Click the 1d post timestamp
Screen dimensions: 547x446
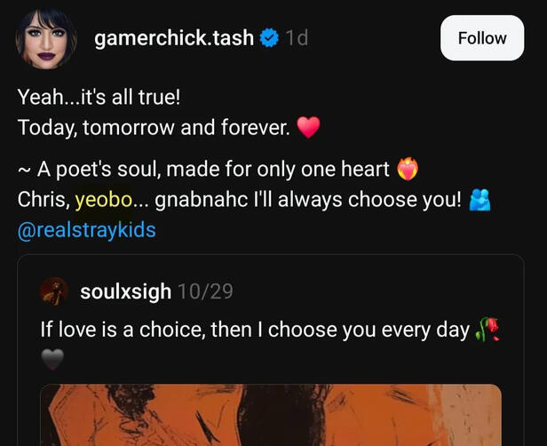(x=297, y=37)
